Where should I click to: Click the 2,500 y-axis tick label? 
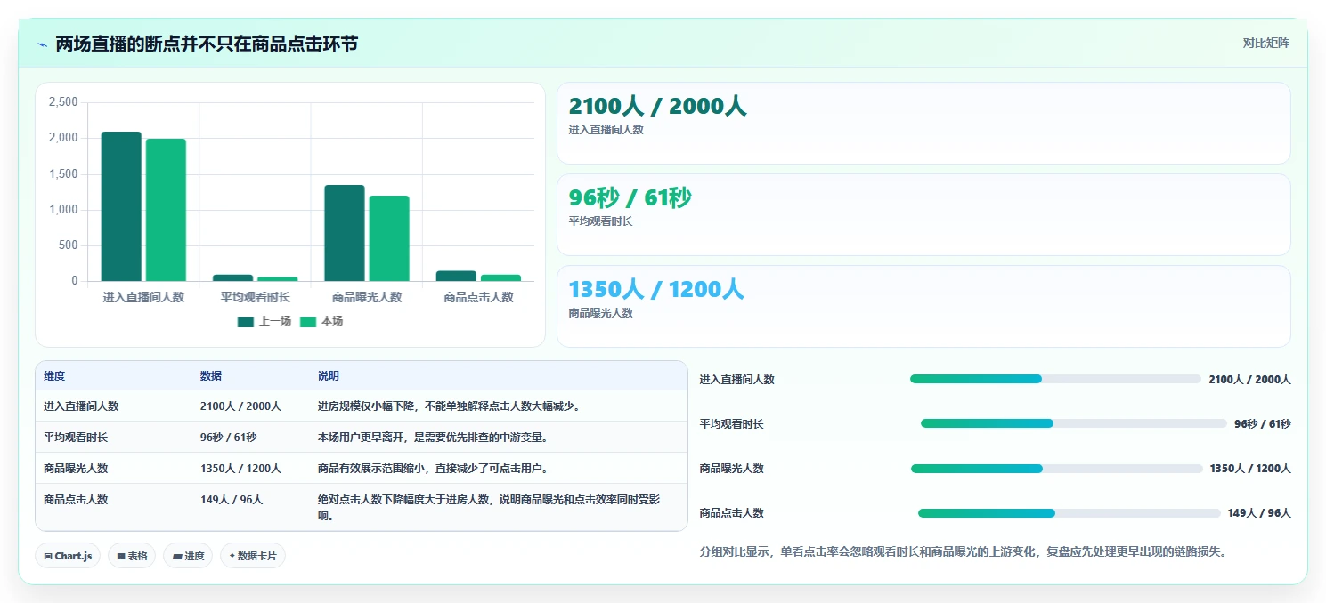click(63, 102)
